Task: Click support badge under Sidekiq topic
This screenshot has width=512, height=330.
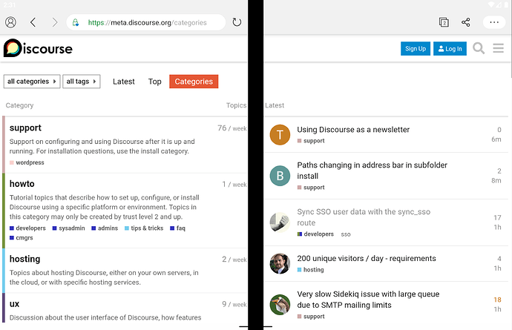Action: (x=311, y=317)
